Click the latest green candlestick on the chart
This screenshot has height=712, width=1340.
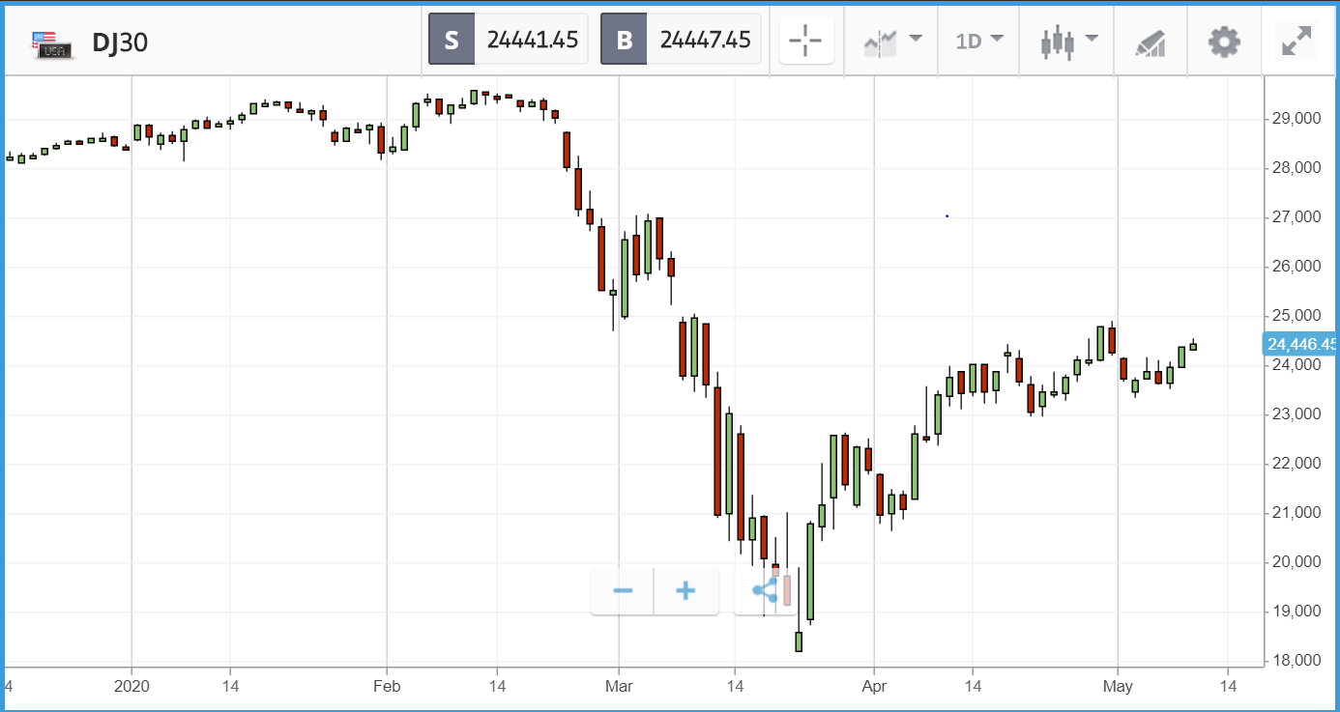[x=1193, y=346]
